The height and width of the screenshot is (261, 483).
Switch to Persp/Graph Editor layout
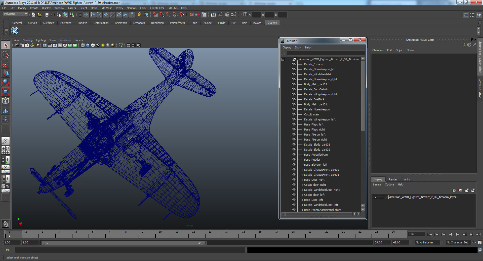[x=6, y=169]
